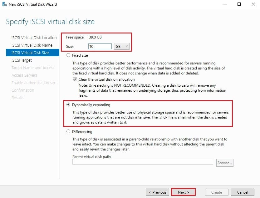This screenshot has height=198, width=260.
Task: Click the Parent virtual disk path label
Action: (x=92, y=156)
